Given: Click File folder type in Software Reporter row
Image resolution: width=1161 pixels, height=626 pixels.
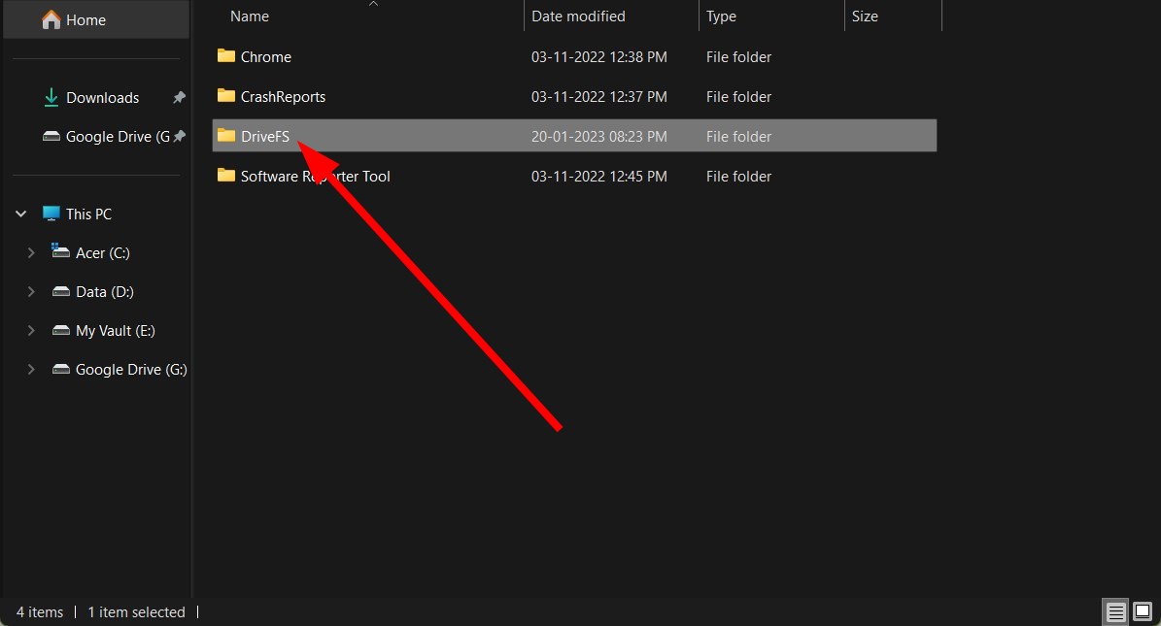Looking at the screenshot, I should (739, 176).
